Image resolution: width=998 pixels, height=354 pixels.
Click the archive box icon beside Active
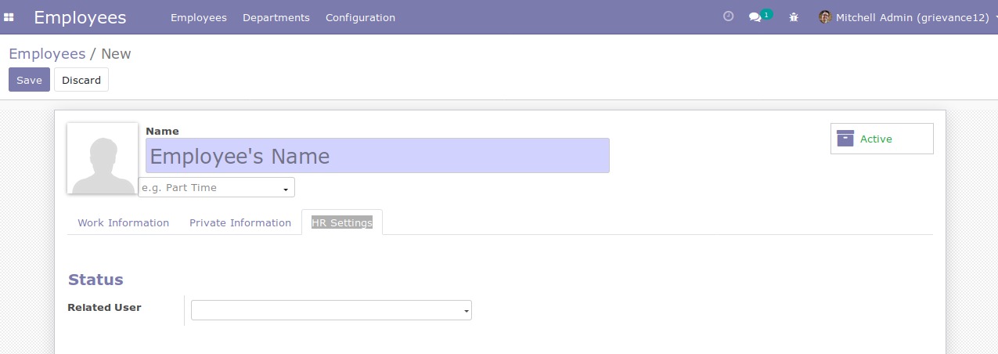pyautogui.click(x=845, y=139)
